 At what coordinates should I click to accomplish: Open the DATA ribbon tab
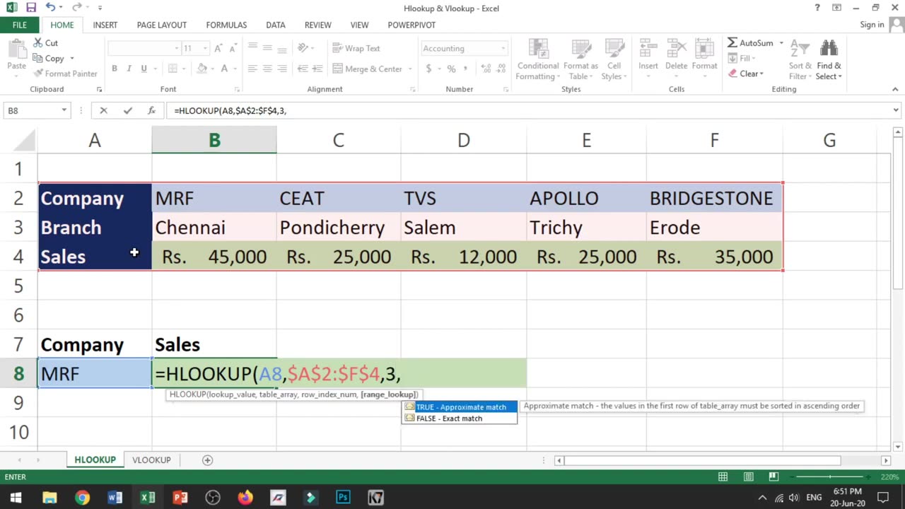[x=275, y=25]
